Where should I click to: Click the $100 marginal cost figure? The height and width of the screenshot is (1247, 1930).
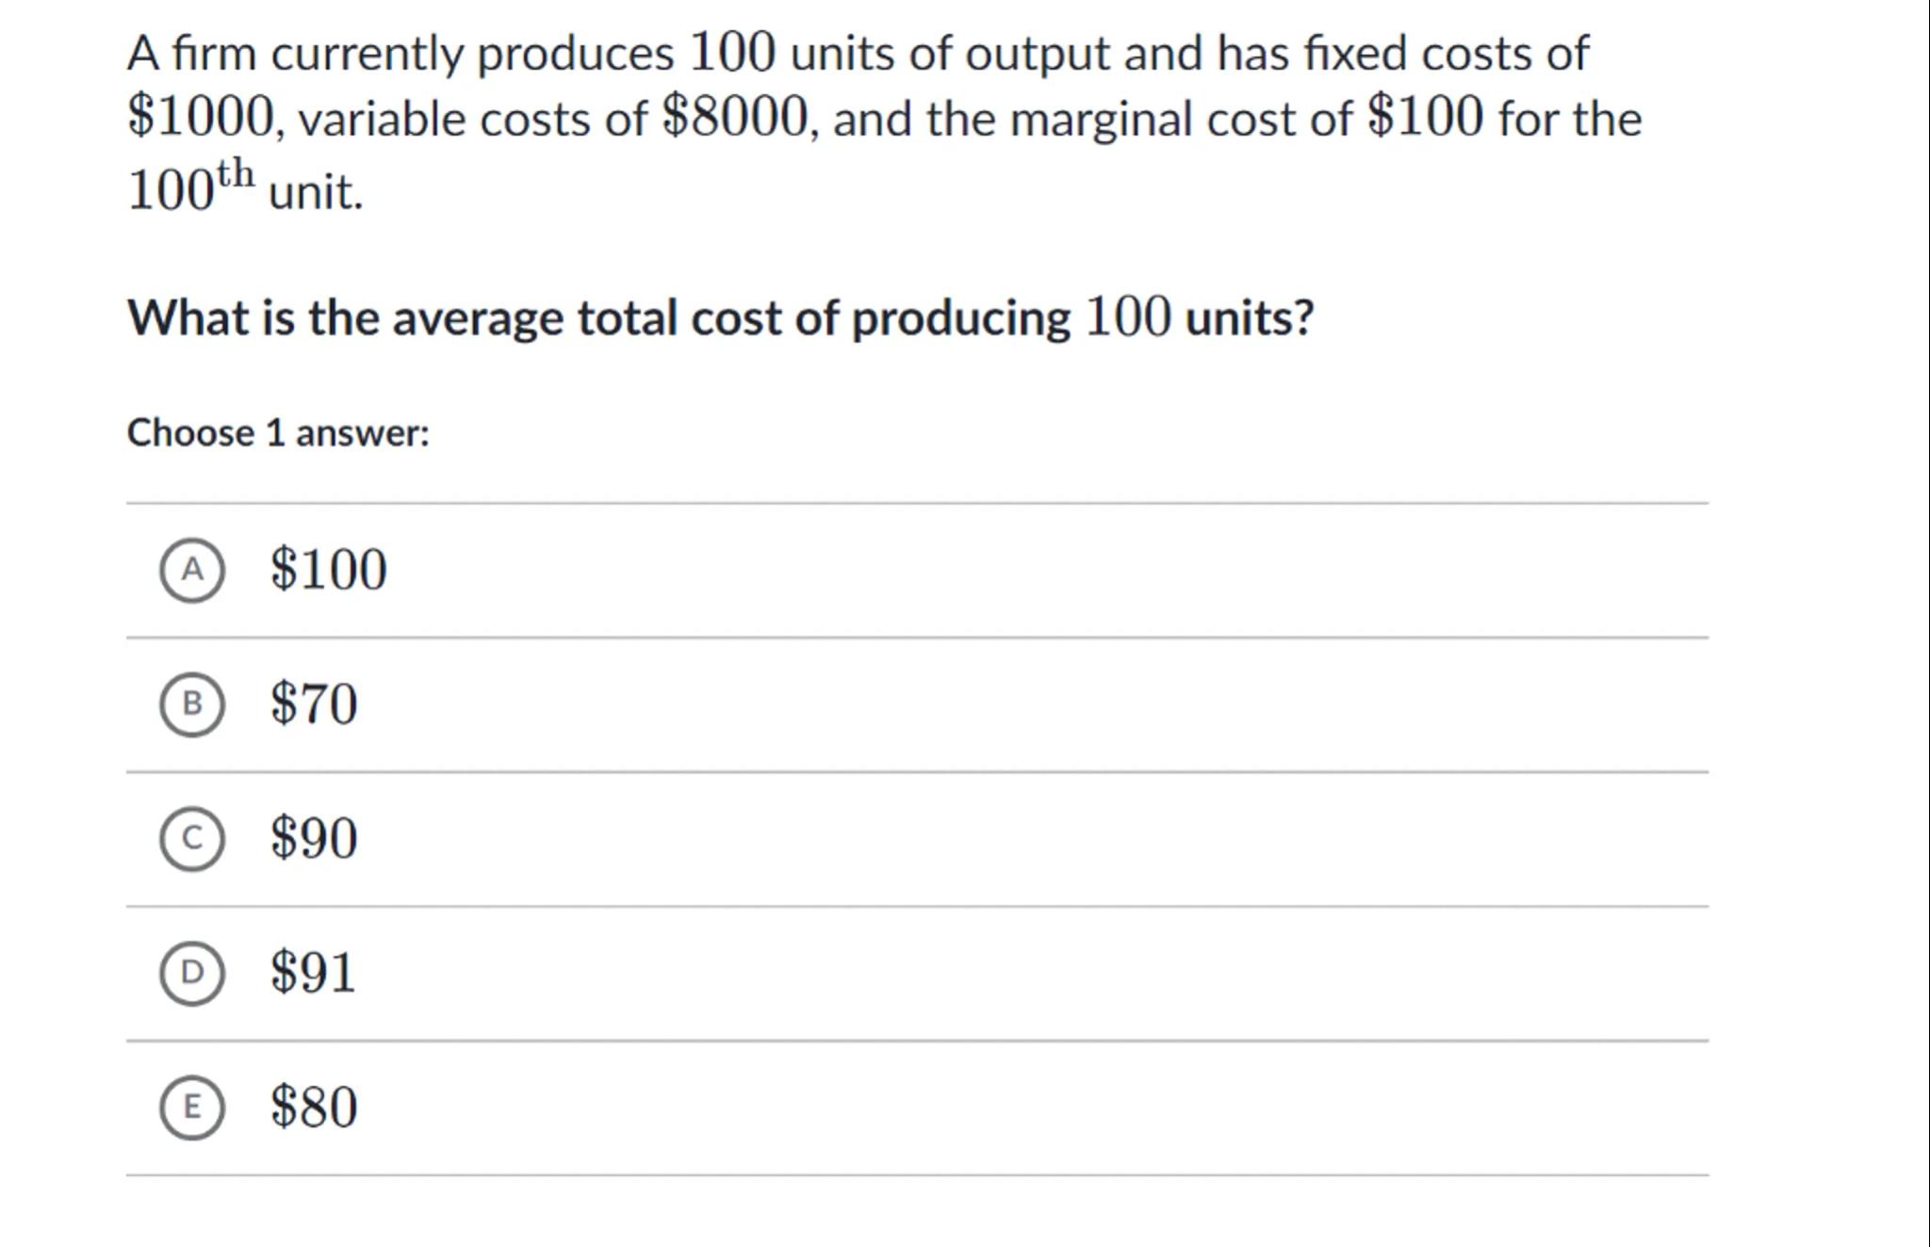click(x=1425, y=119)
